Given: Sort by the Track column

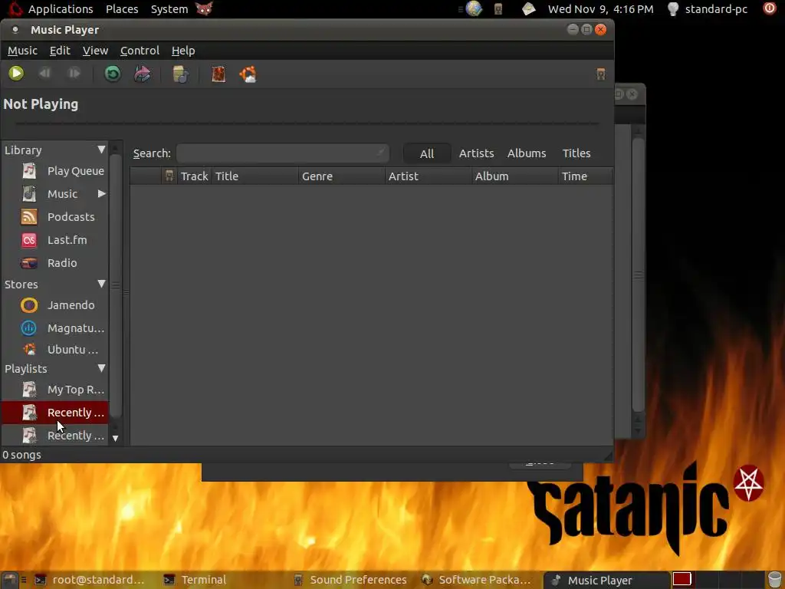Looking at the screenshot, I should click(194, 176).
